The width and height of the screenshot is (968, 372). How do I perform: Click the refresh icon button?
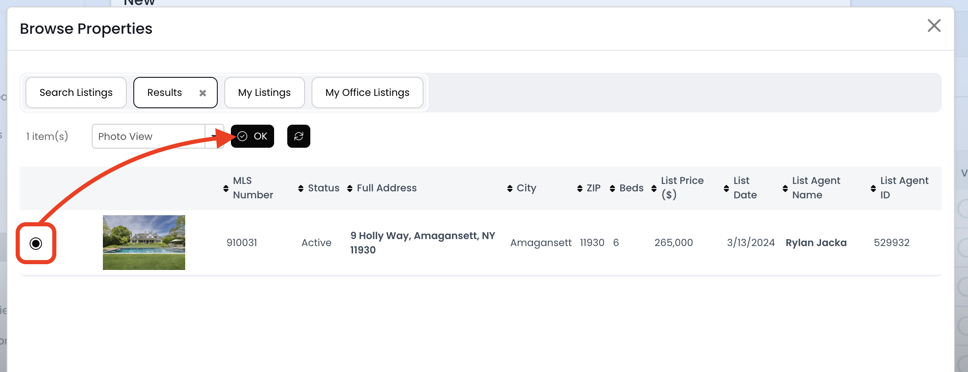coord(298,136)
